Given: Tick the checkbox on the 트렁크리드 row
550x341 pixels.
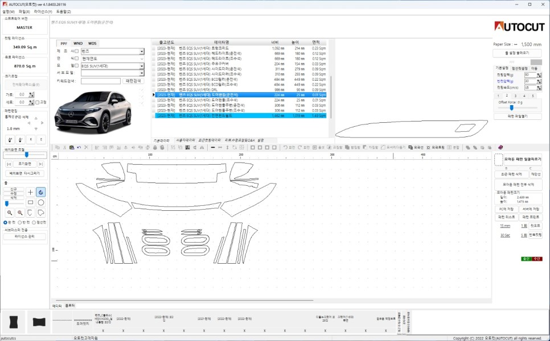Looking at the screenshot, I should tap(154, 48).
